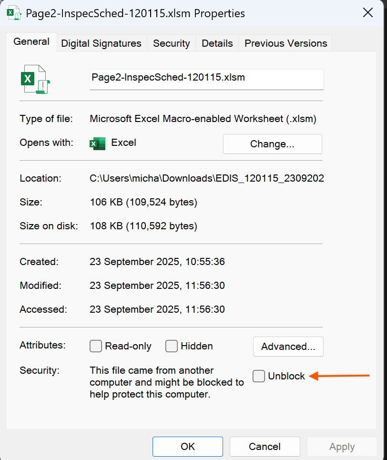The image size is (387, 460).
Task: Switch to the Details tab
Action: pyautogui.click(x=217, y=43)
